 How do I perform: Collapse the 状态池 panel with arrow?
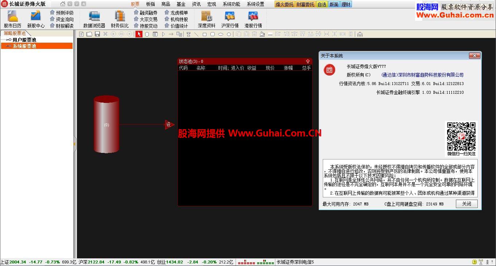point(308,61)
